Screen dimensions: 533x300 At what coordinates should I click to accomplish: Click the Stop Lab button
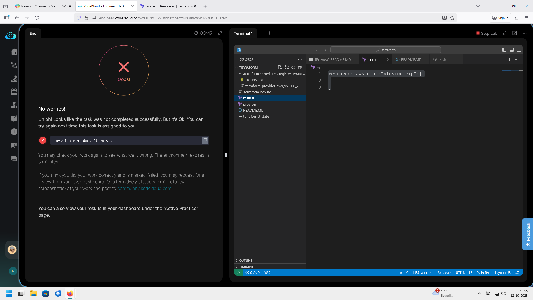[x=487, y=33]
